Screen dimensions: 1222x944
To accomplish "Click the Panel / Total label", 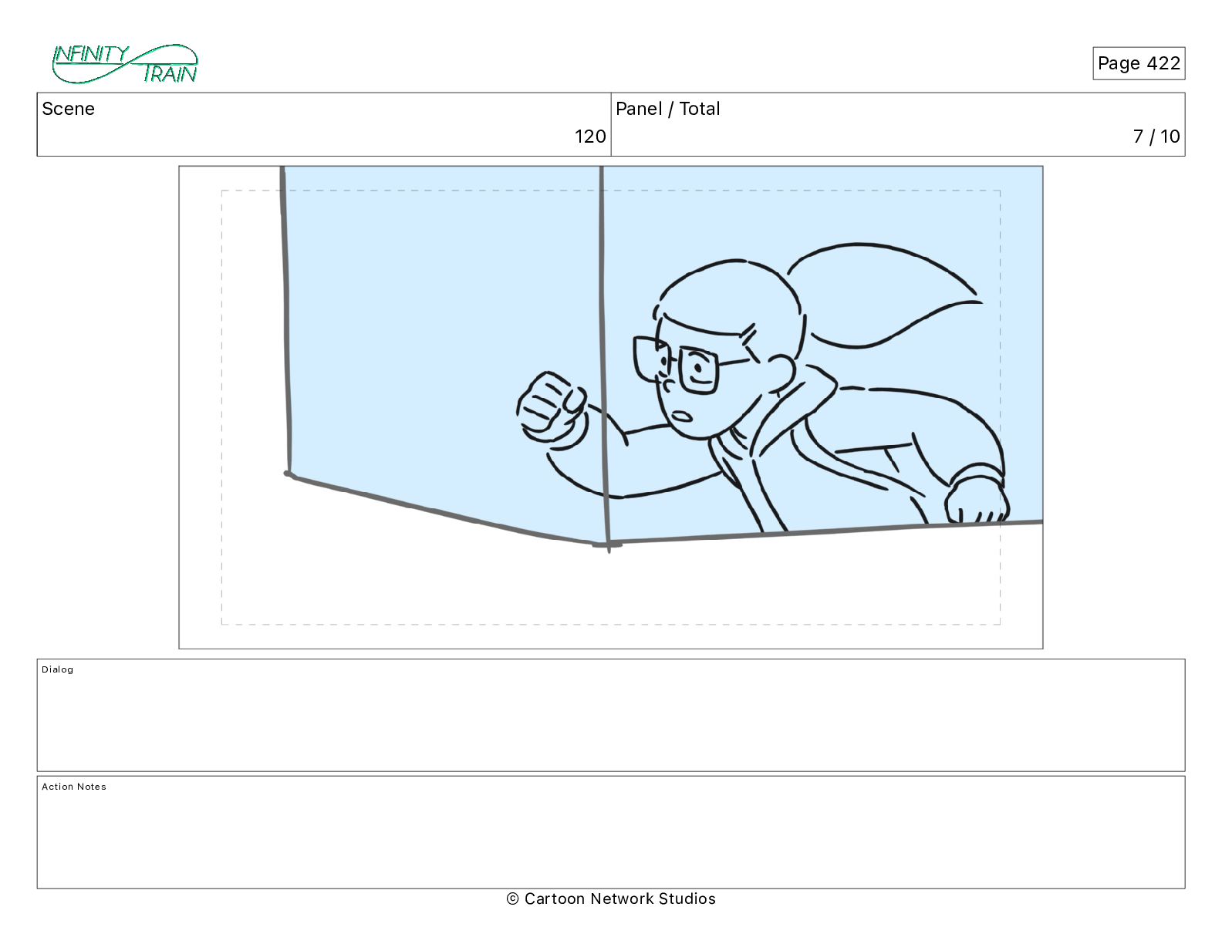I will coord(668,109).
